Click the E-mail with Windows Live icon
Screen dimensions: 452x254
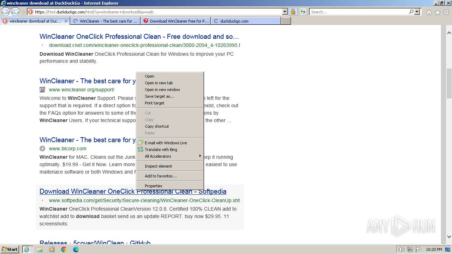[141, 143]
